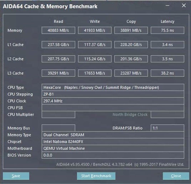The image size is (191, 184).
Task: Click the Memory Type label
Action: coord(19,135)
